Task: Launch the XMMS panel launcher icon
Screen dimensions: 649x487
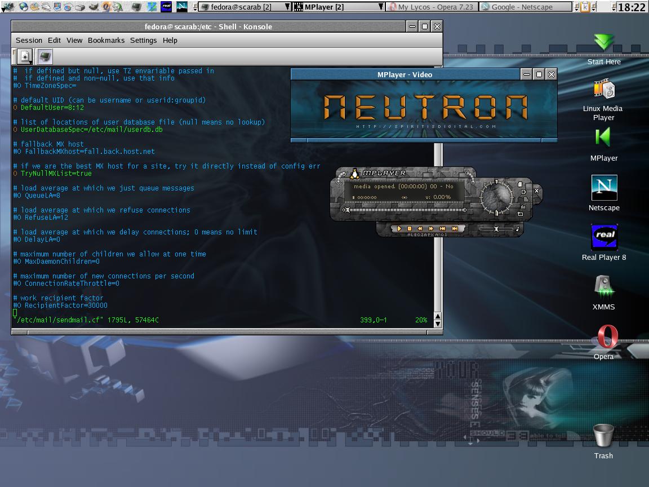Action: 152,7
